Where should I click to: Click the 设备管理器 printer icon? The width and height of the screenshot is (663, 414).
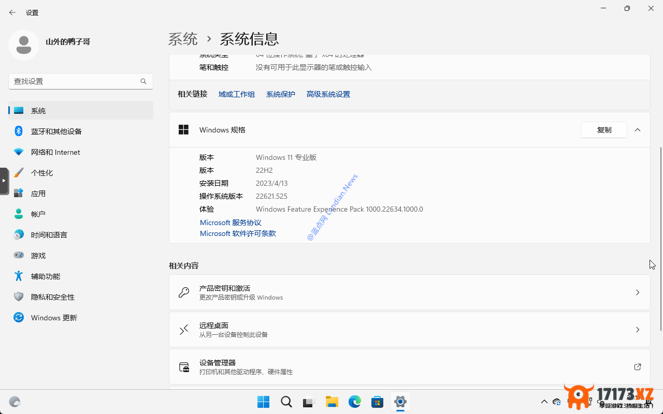pyautogui.click(x=184, y=367)
